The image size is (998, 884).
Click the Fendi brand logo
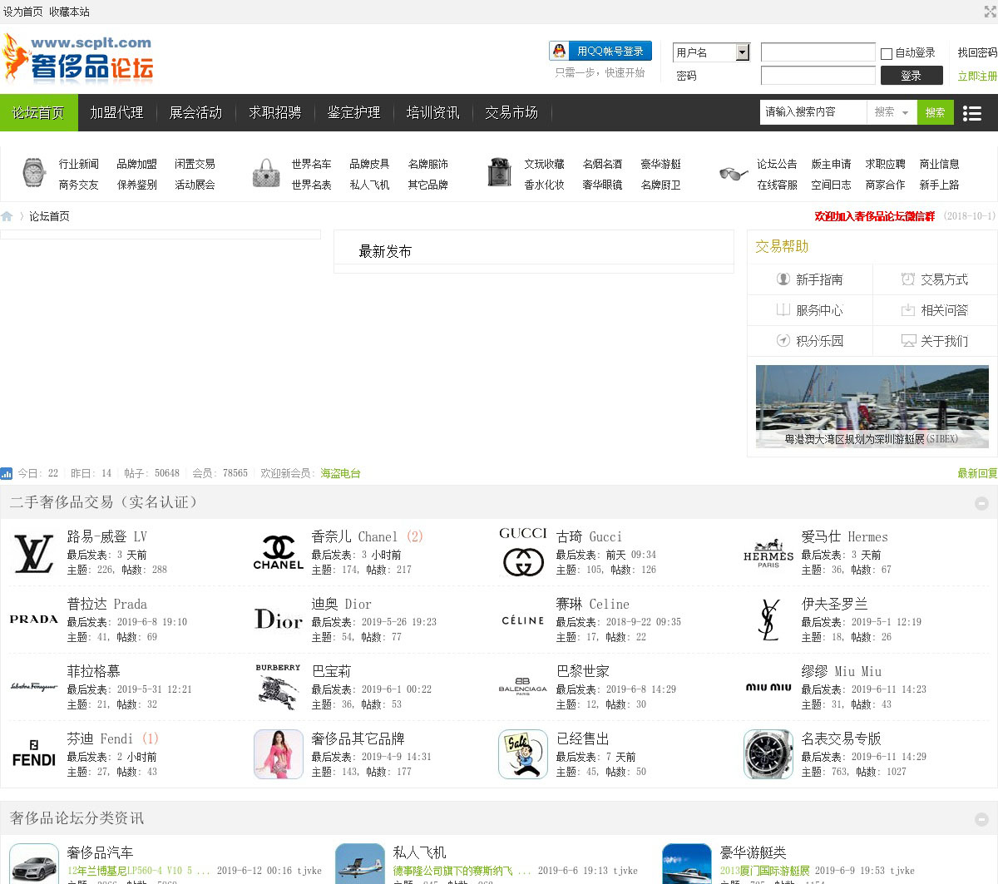(x=33, y=755)
